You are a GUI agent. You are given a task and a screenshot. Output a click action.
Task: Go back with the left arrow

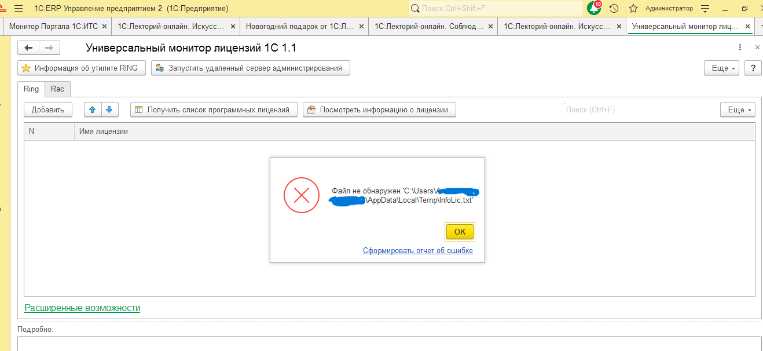(x=28, y=48)
